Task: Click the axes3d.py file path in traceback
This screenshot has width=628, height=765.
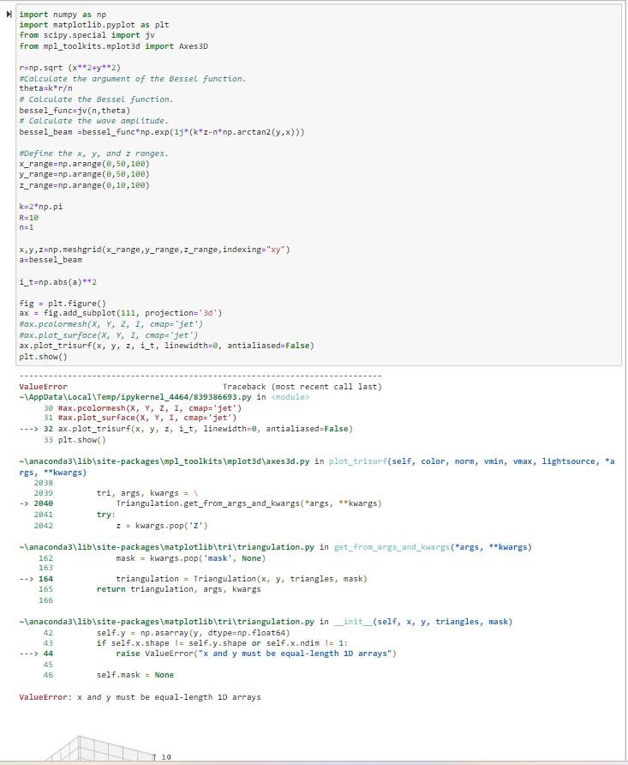Action: click(x=164, y=461)
